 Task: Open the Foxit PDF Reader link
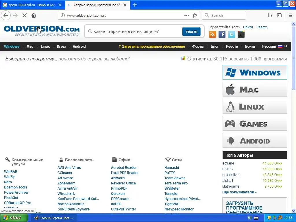pyautogui.click(x=125, y=173)
